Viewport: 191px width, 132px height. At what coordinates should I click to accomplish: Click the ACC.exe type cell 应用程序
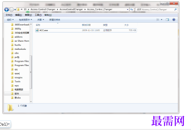(x=107, y=30)
